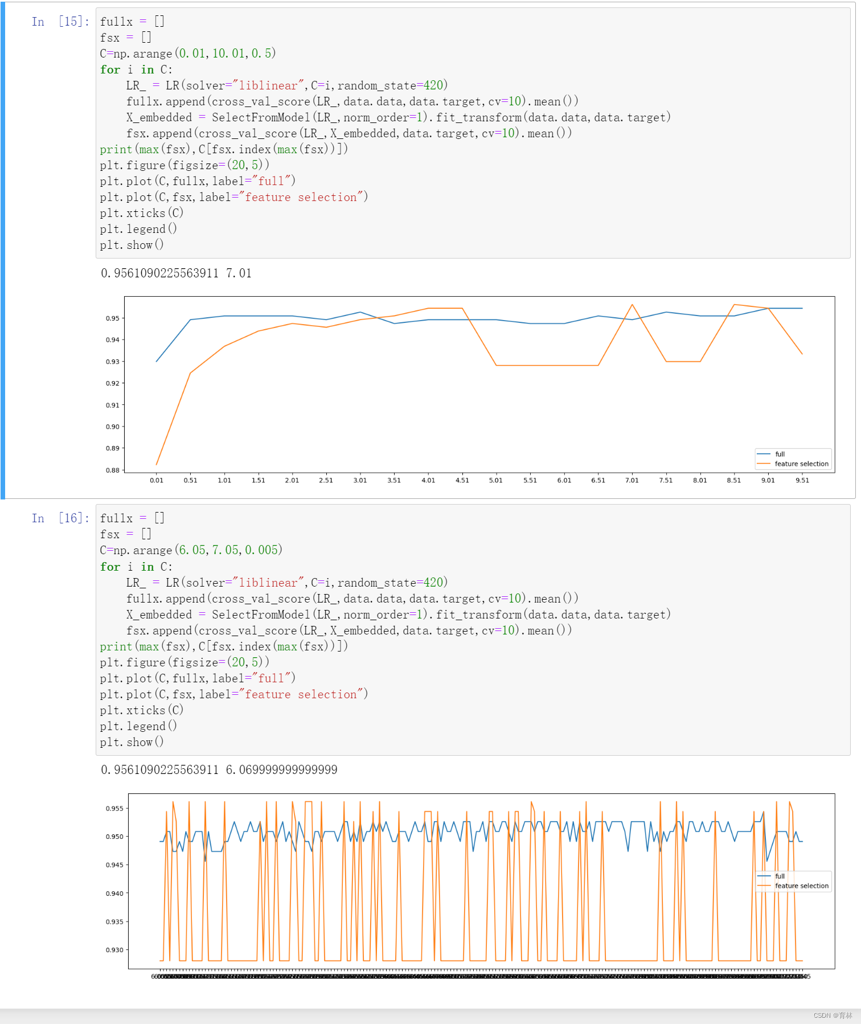
Task: Click the line 'C=np.arange(0.01,10.01,0.5)'
Action: click(x=188, y=54)
